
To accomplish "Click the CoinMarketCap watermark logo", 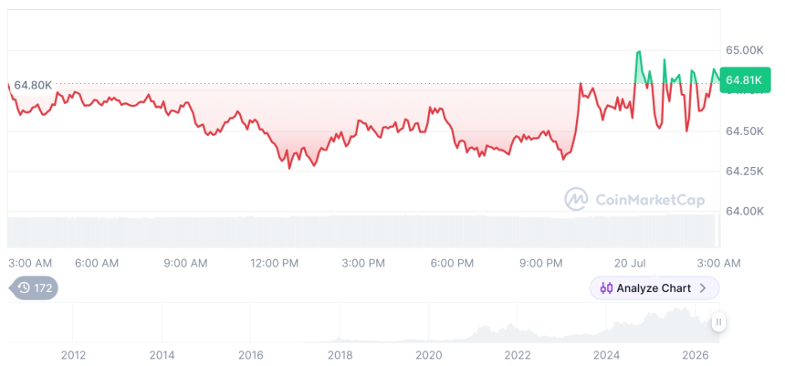I will (576, 199).
